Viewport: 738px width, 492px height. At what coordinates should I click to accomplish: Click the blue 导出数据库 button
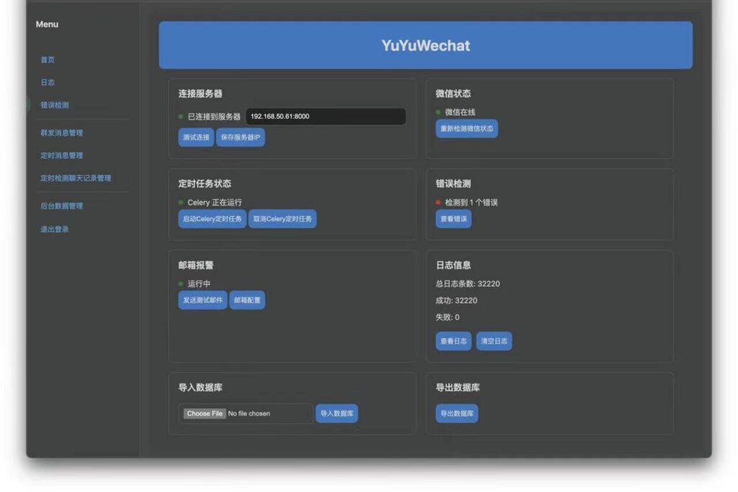click(x=456, y=413)
